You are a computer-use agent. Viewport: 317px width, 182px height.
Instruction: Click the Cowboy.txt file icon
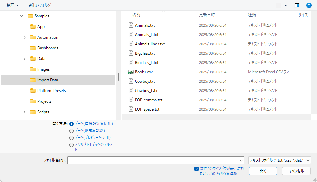pos(131,81)
